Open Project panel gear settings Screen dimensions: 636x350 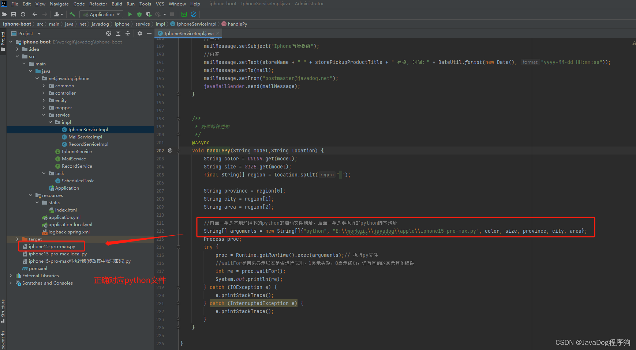[x=139, y=33]
